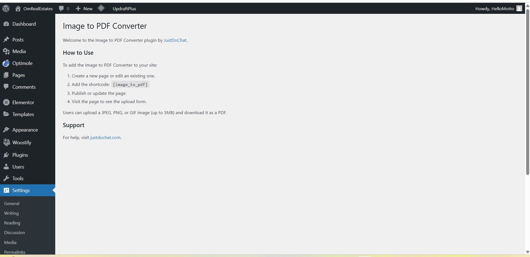The width and height of the screenshot is (530, 257).
Task: Open Tools menu label
Action: [18, 179]
